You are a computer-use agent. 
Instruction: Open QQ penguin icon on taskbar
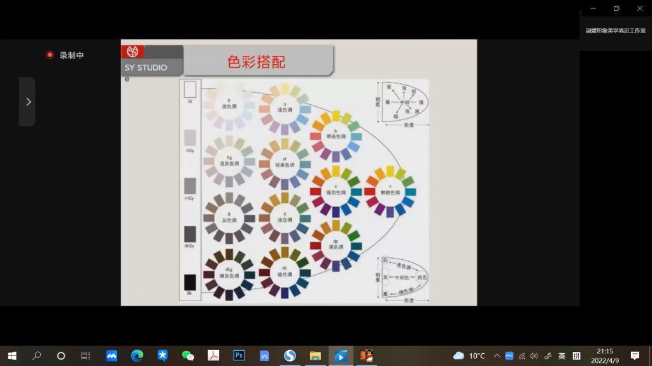365,356
